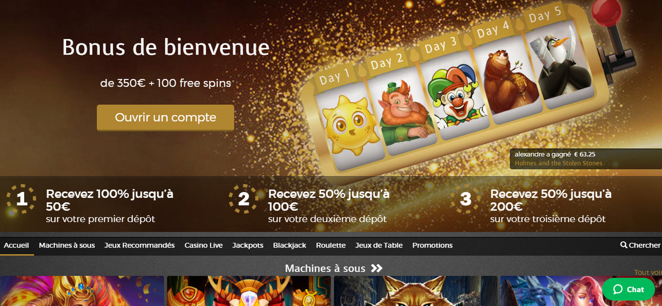Select the Accueil tab
The width and height of the screenshot is (662, 306).
17,245
